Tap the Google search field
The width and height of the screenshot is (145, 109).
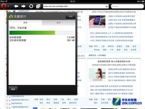click(127, 6)
